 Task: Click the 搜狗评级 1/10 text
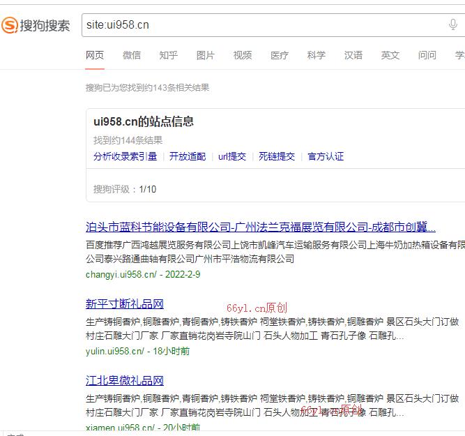pos(125,189)
